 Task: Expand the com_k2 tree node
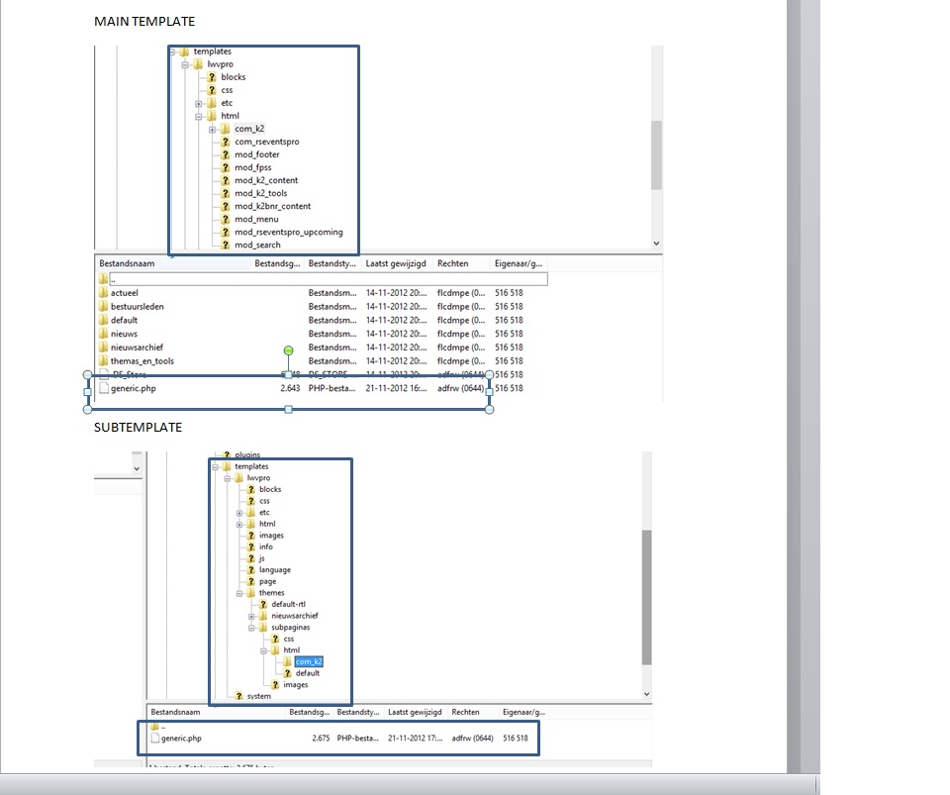click(x=211, y=129)
